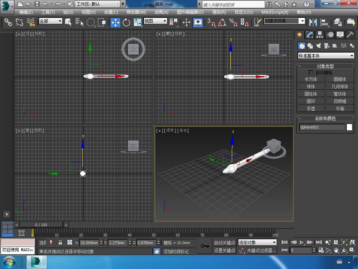
Task: Open the 标准基本体 dropdown
Action: 326,56
